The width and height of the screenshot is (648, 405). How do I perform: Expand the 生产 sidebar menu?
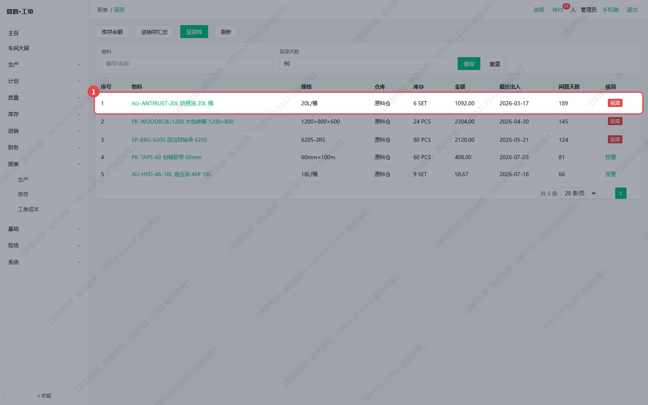pyautogui.click(x=44, y=64)
